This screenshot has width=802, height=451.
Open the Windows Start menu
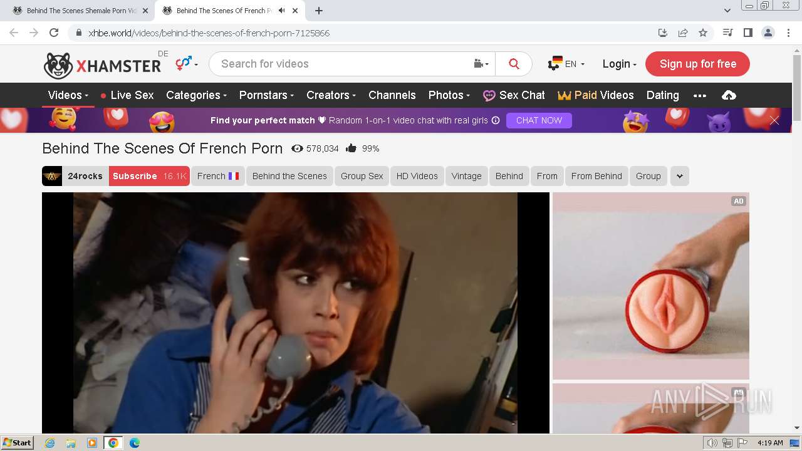pyautogui.click(x=18, y=443)
